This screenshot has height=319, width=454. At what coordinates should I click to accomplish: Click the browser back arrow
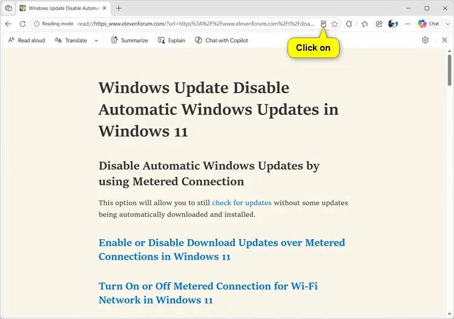click(8, 24)
